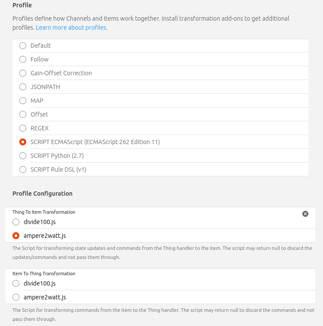Click the Item To Thing Transformation label
Image resolution: width=323 pixels, height=326 pixels.
(44, 274)
